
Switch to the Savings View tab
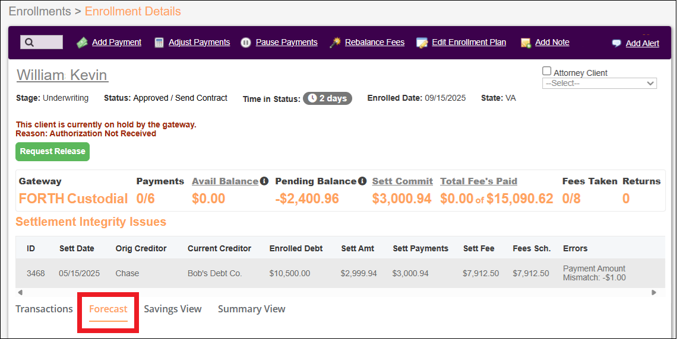pos(173,309)
